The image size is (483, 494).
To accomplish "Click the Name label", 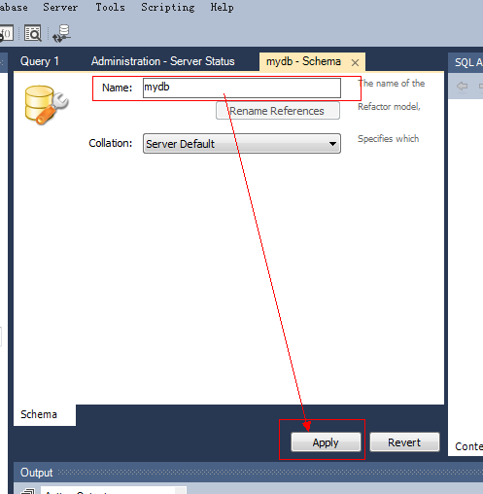I will point(118,88).
